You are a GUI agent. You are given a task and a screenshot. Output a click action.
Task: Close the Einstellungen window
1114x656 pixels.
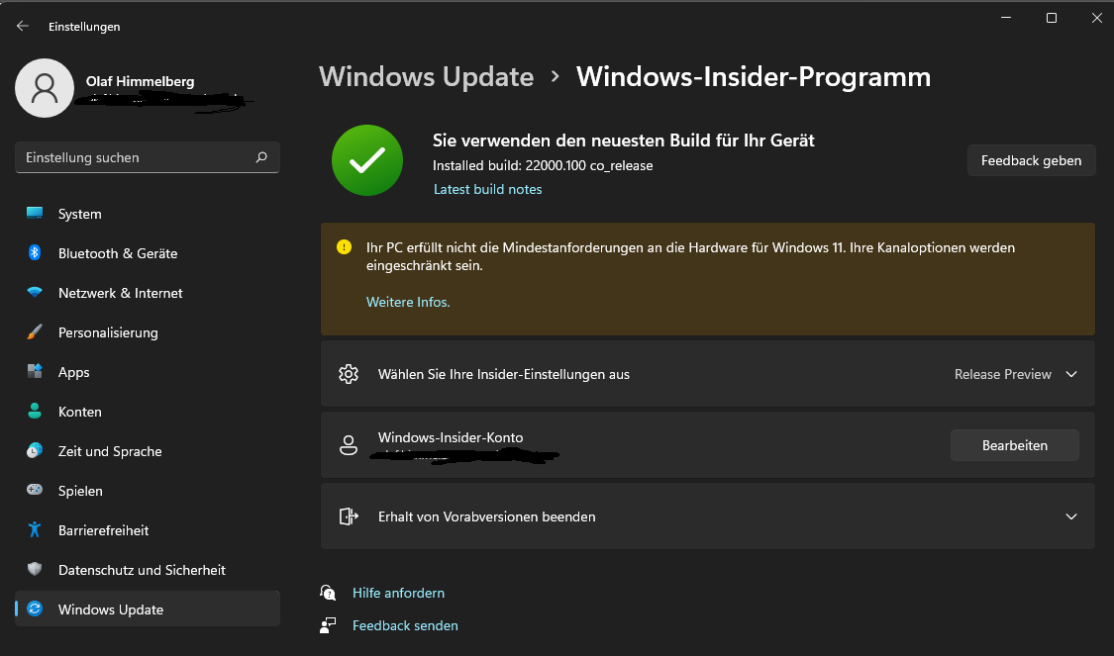click(1097, 18)
